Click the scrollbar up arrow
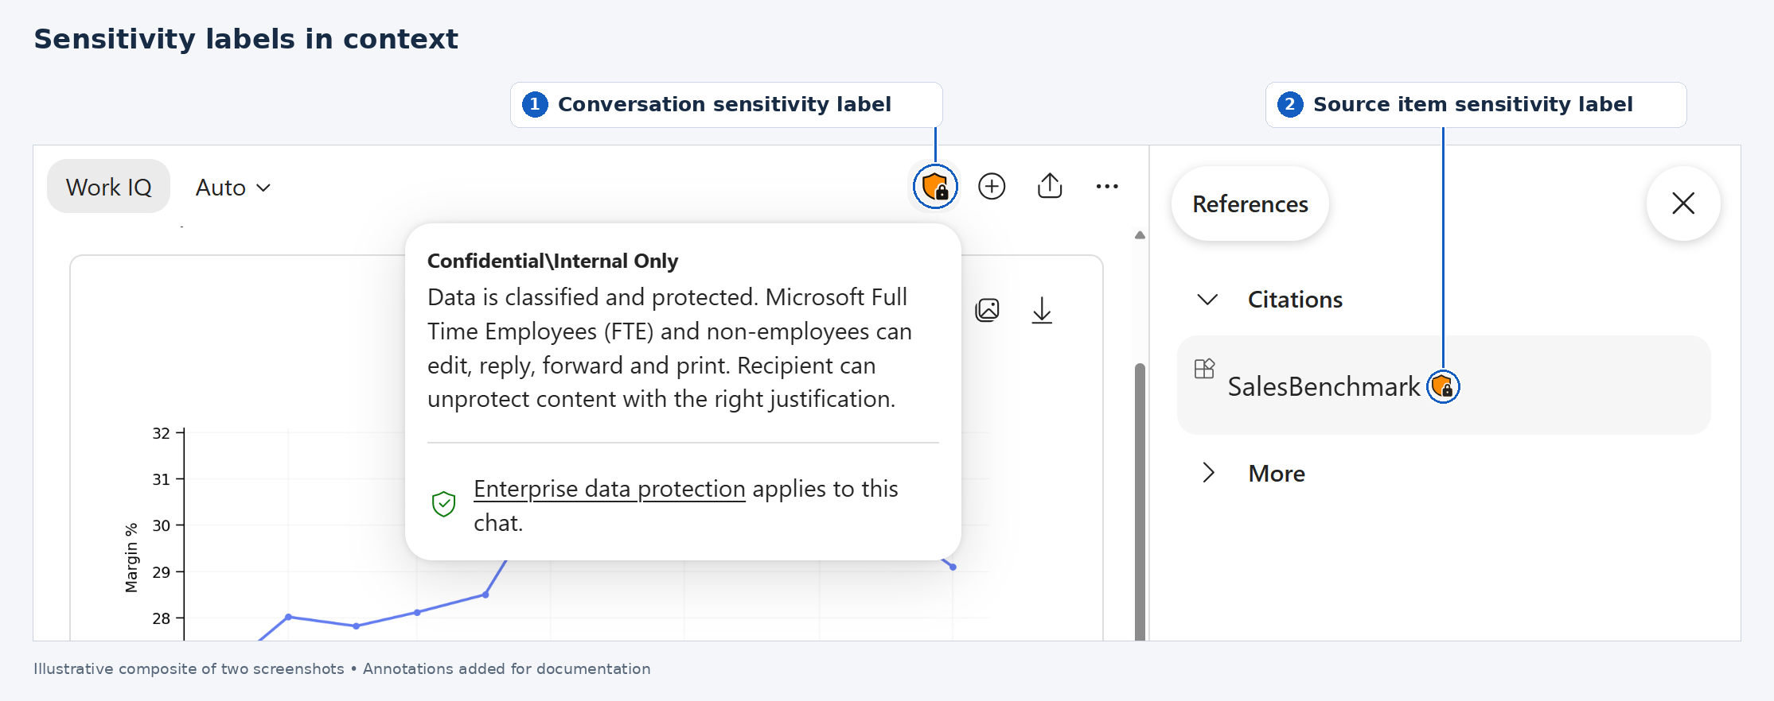Image resolution: width=1774 pixels, height=701 pixels. point(1140,235)
